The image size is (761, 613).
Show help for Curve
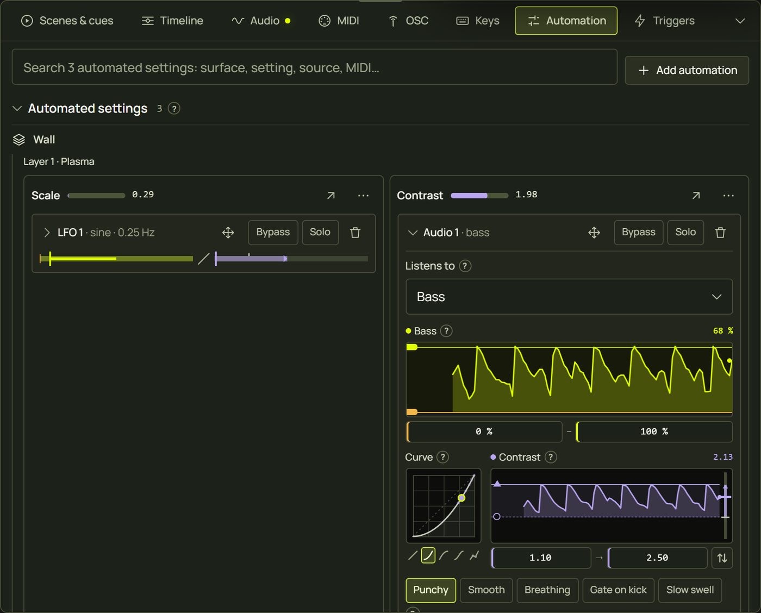click(443, 457)
